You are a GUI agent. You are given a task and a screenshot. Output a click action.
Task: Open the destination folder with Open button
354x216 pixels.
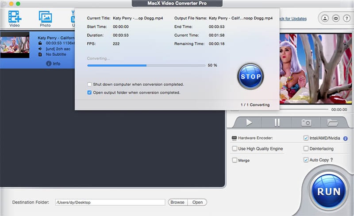[197, 202]
